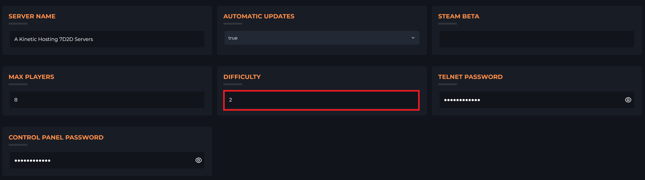This screenshot has height=180, width=645.
Task: Click into the empty Steam Beta field
Action: (x=537, y=39)
